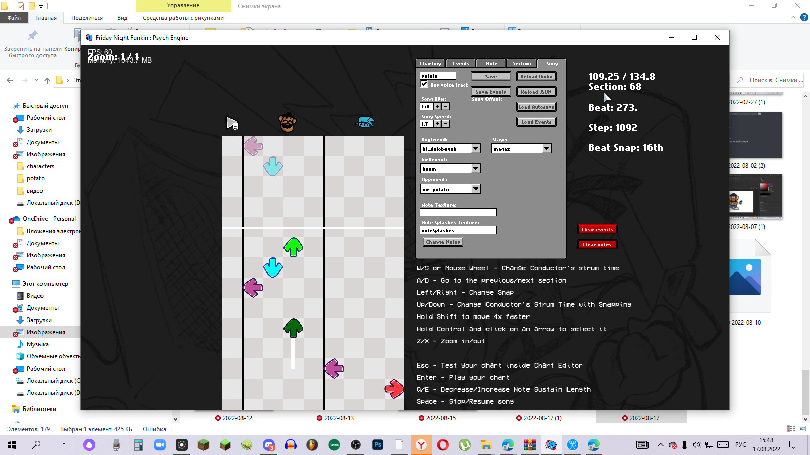
Task: Click the song name field containing potato
Action: point(438,76)
